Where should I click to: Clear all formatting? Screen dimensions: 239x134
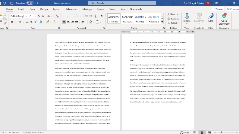[57, 16]
